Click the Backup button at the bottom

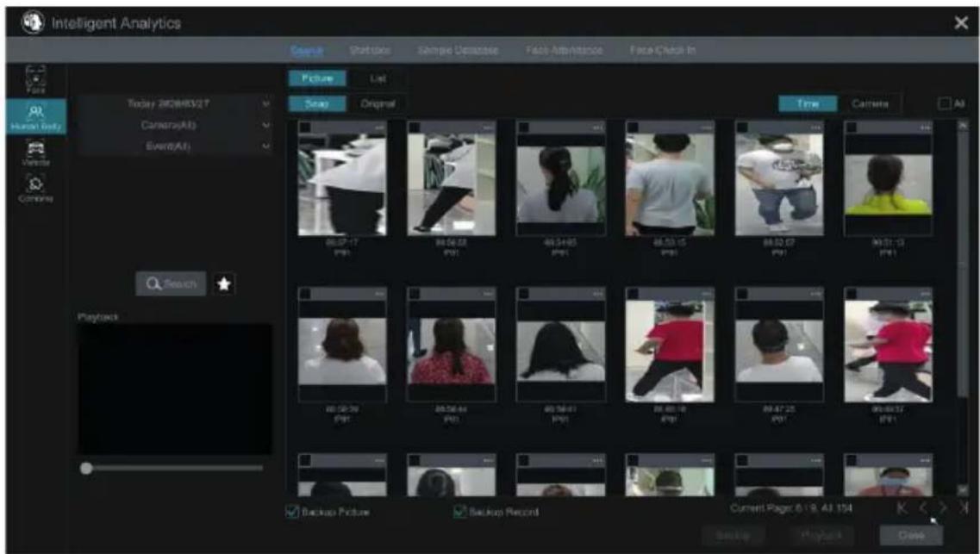pyautogui.click(x=733, y=535)
